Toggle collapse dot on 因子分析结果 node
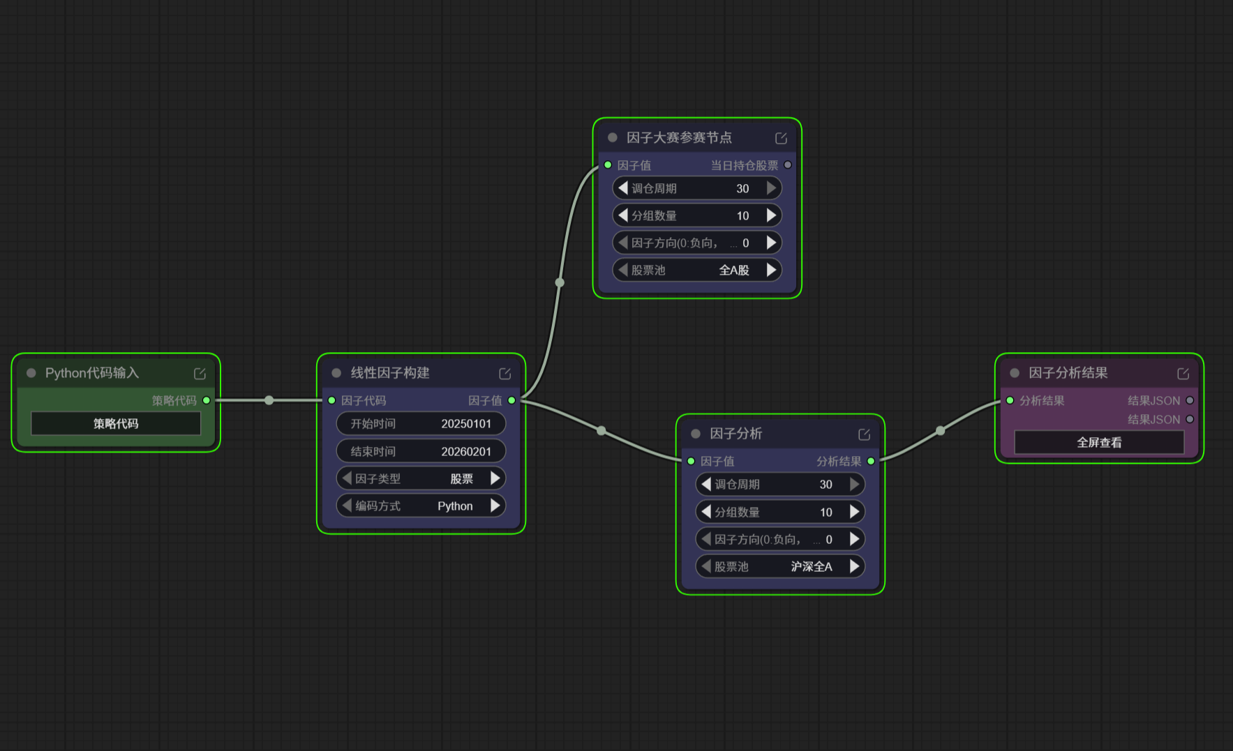The height and width of the screenshot is (751, 1233). [1015, 373]
